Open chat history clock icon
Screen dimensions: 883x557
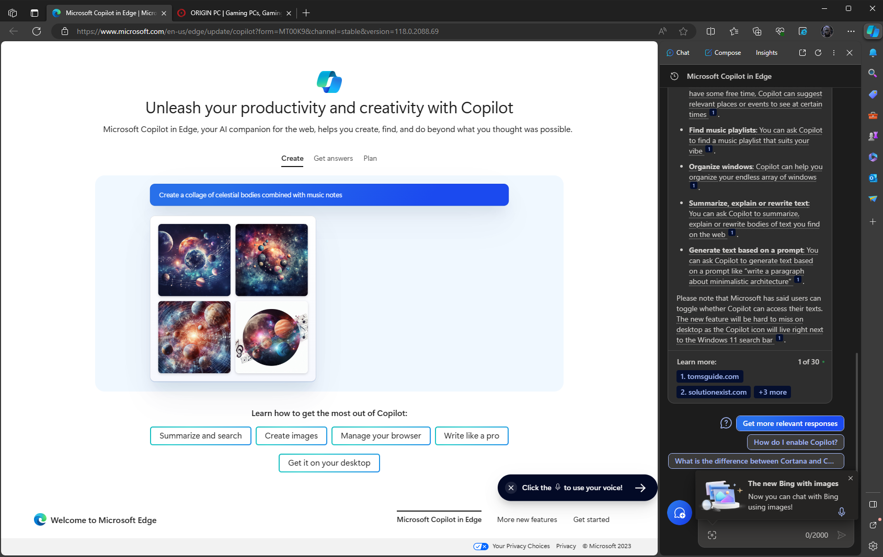tap(674, 76)
